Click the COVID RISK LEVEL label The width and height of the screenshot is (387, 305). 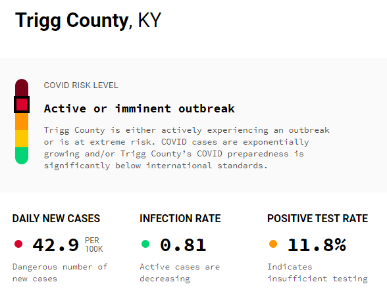pyautogui.click(x=81, y=85)
